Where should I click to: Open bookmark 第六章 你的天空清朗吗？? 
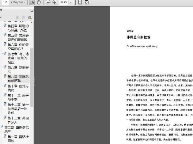pos(18,47)
